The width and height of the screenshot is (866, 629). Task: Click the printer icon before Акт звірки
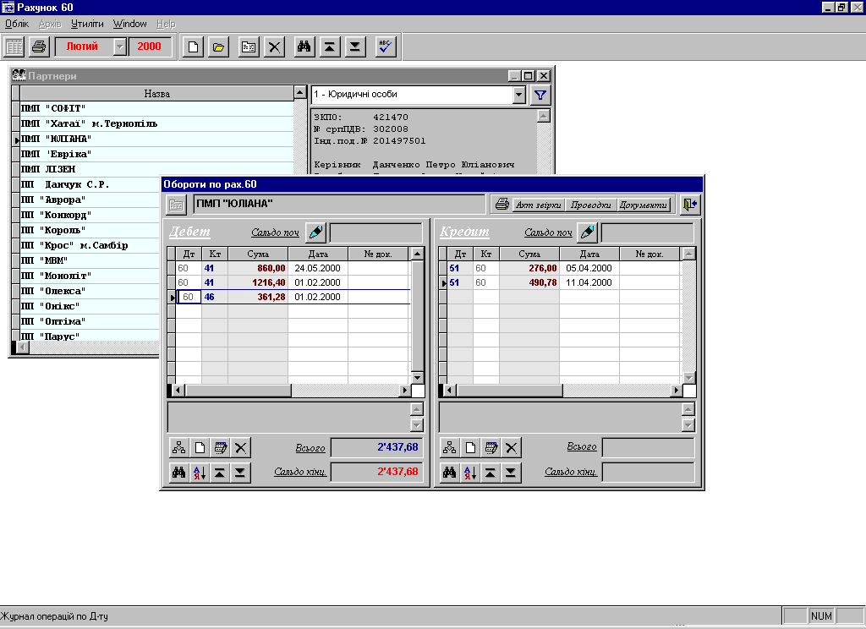(x=502, y=205)
